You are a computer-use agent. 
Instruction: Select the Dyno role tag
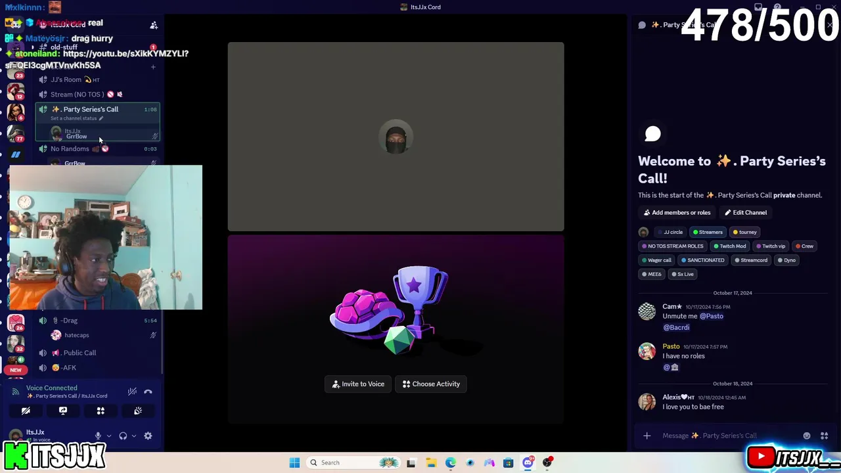[786, 260]
